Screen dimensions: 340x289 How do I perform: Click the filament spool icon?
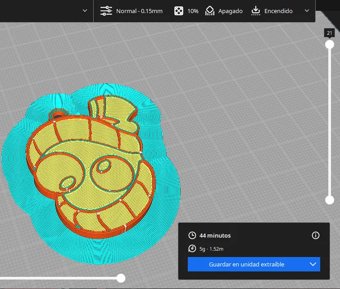(x=192, y=248)
